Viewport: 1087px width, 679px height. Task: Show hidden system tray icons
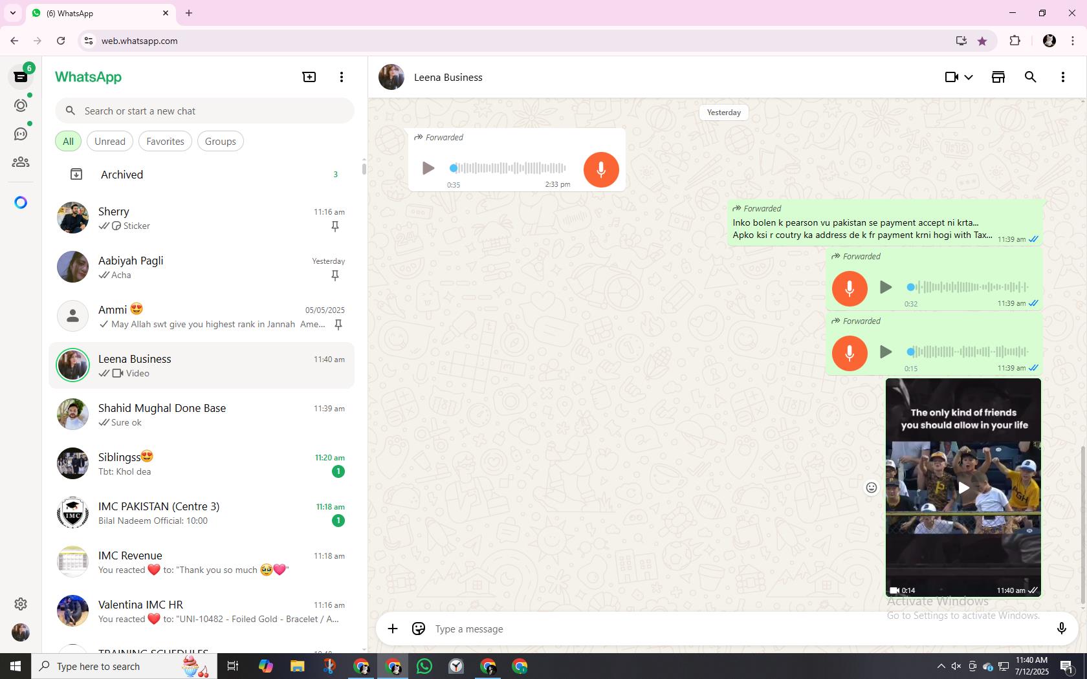pyautogui.click(x=941, y=666)
